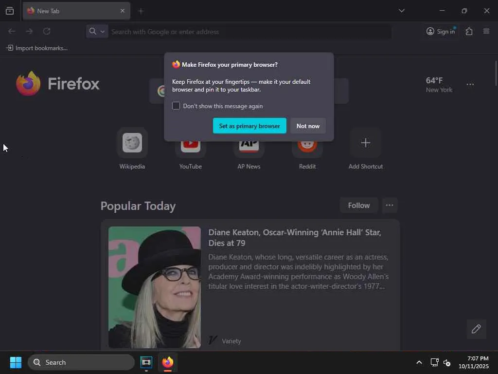Click the Windows taskbar Search box
498x374 pixels.
click(x=81, y=362)
